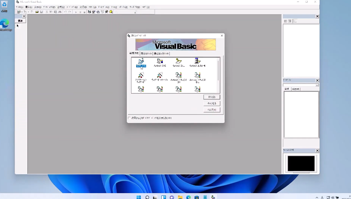This screenshot has height=199, width=351.
Task: Open the Object Browser toolbar icon
Action: [x=102, y=12]
